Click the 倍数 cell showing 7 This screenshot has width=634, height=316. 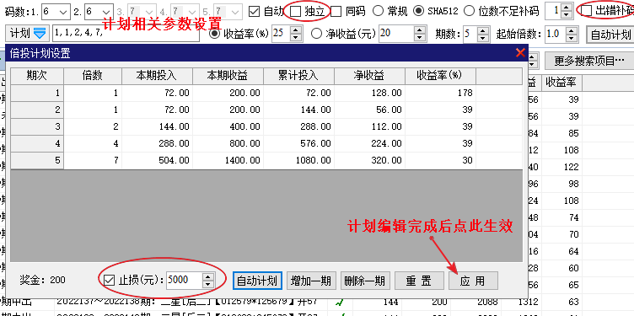click(x=93, y=160)
